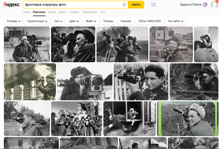Open the Цвет filter dropdown
220x149 pixels.
[74, 21]
